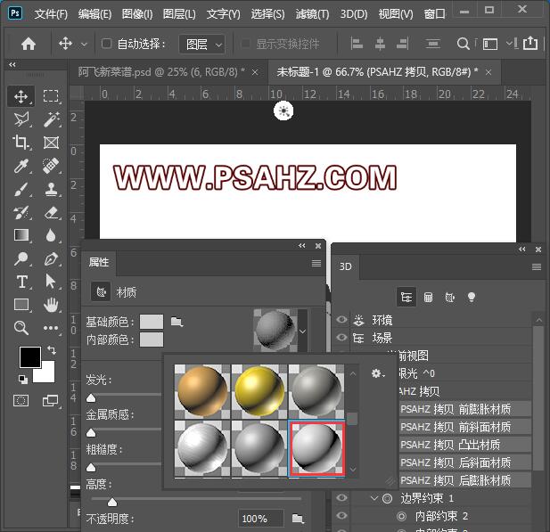Select the Eyedropper tool

click(x=21, y=166)
